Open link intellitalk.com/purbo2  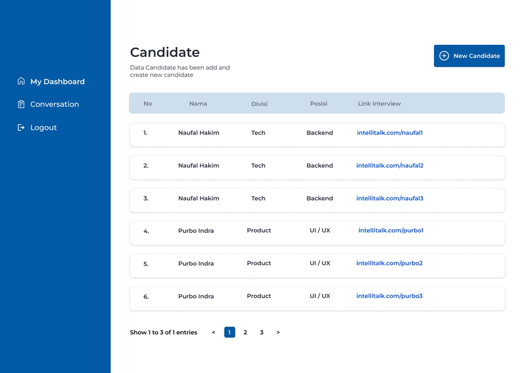point(390,263)
